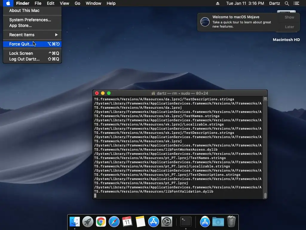The height and width of the screenshot is (230, 306).
Task: Click the Terminal vertical scrollbar thumb
Action: pos(265,196)
